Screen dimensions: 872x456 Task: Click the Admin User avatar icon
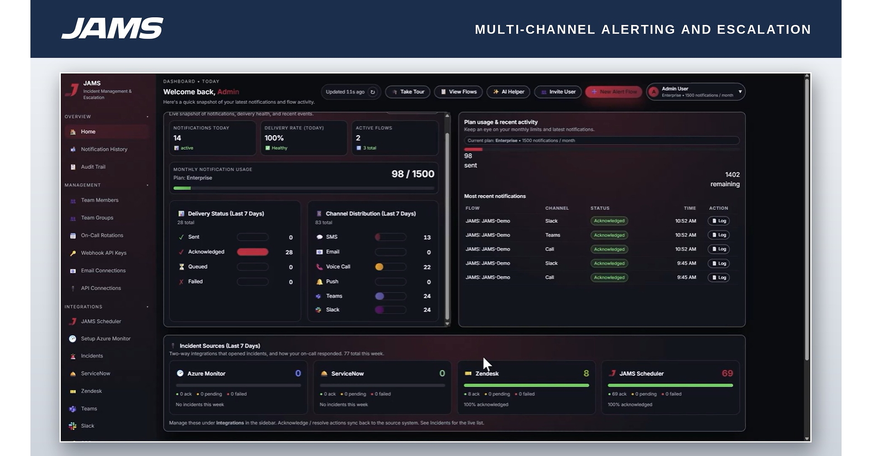click(x=654, y=92)
